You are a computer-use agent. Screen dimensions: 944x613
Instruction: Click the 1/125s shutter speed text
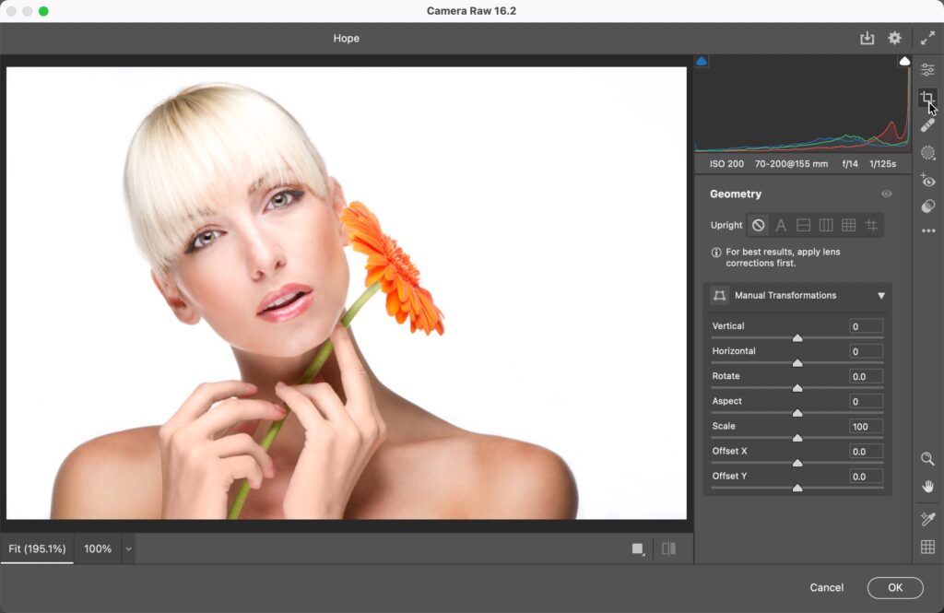(x=882, y=164)
